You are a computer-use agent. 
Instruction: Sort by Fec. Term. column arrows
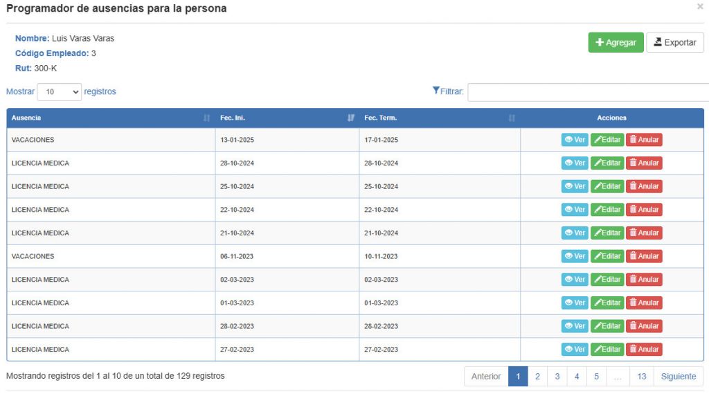point(512,118)
